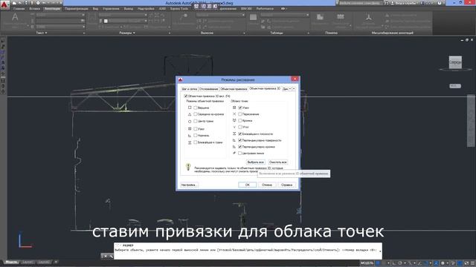Enable the Вершина snap checkbox
The width and height of the screenshot is (476, 267).
(195, 108)
